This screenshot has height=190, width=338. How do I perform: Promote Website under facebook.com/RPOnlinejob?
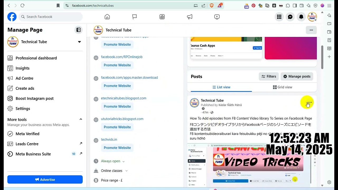(x=117, y=65)
